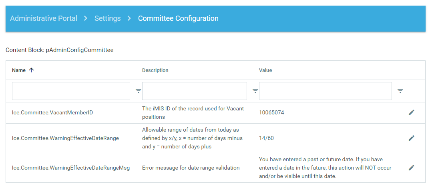Select the Ice.Committee.WarningEffectiveDateRangeMsg name cell
The width and height of the screenshot is (430, 186).
pos(71,168)
